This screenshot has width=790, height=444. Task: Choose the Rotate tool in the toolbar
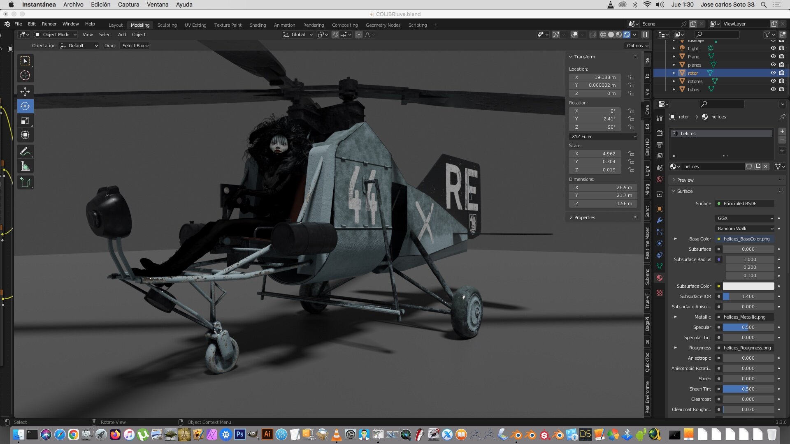(x=25, y=106)
